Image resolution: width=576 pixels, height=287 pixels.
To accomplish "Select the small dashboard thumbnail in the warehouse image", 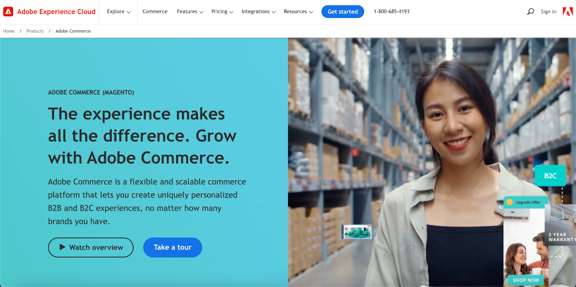I will coord(356,232).
